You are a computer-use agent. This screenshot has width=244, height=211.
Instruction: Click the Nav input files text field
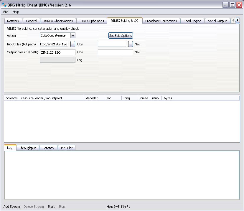point(112,44)
